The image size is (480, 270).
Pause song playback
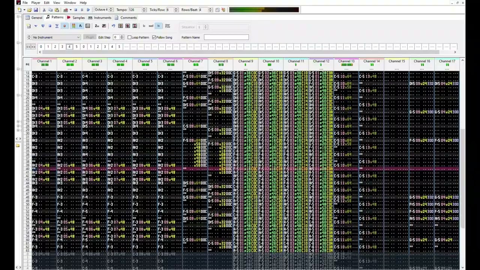(x=82, y=10)
